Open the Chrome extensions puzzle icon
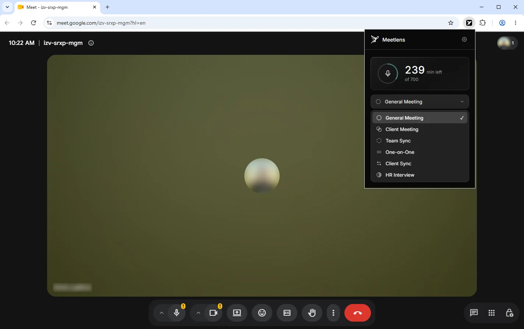This screenshot has height=329, width=524. [483, 23]
